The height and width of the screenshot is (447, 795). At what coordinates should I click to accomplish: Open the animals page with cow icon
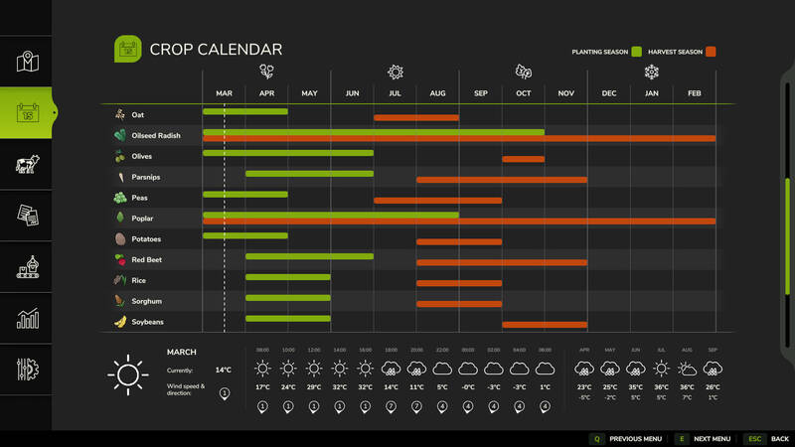tap(27, 164)
